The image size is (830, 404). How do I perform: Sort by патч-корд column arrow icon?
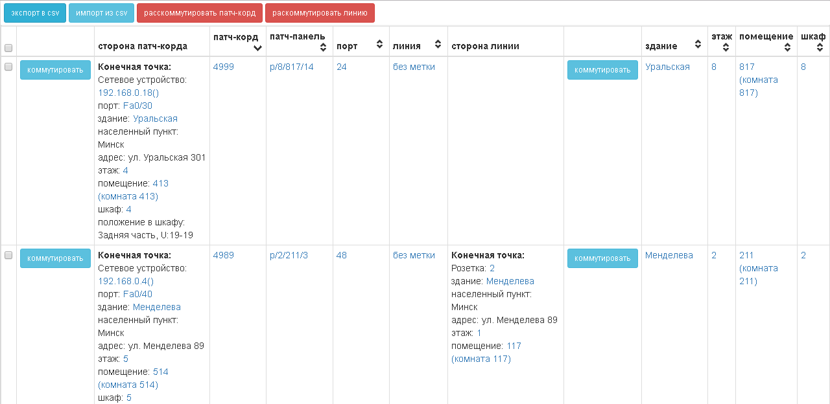(x=257, y=48)
